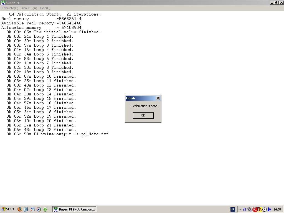Image resolution: width=284 pixels, height=213 pixels.
Task: Click the 'Loop 16 finished.' line
Action: click(41, 103)
